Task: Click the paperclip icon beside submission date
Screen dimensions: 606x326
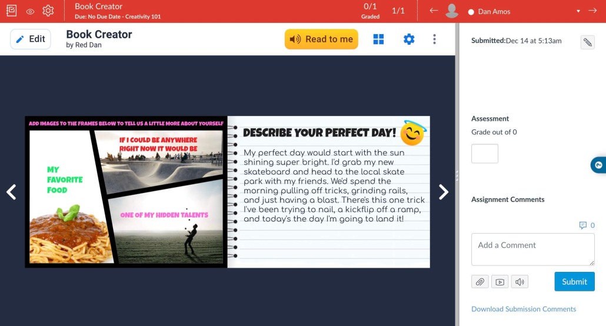Action: (587, 42)
